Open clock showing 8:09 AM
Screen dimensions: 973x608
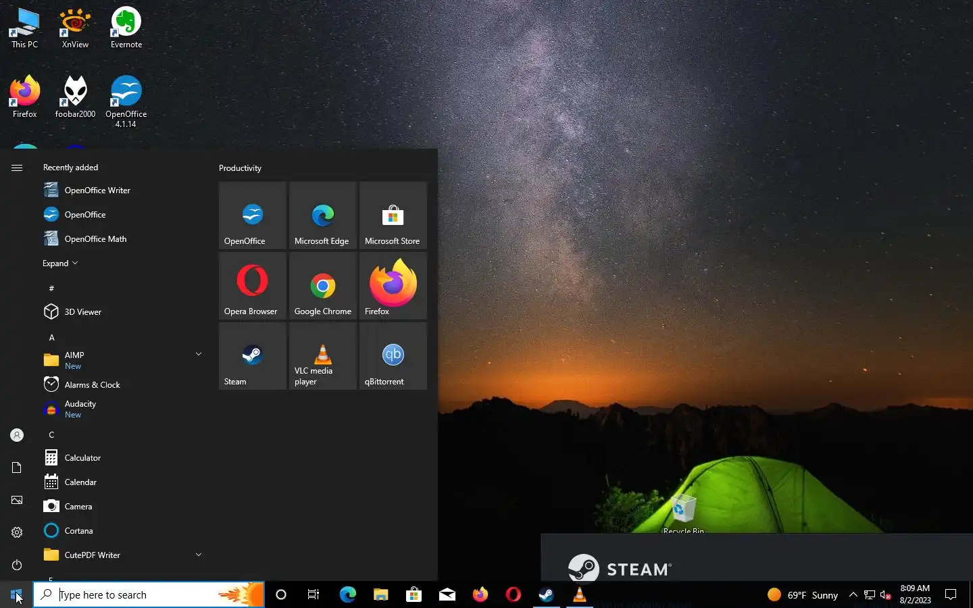[x=915, y=594]
